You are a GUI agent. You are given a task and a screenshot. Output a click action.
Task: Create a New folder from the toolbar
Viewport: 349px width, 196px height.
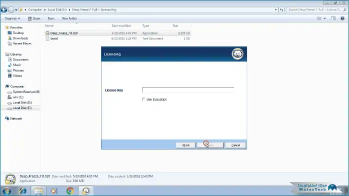coord(69,18)
